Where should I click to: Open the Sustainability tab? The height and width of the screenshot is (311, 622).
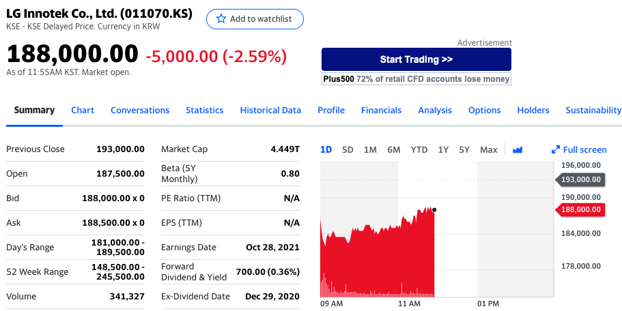pyautogui.click(x=593, y=110)
